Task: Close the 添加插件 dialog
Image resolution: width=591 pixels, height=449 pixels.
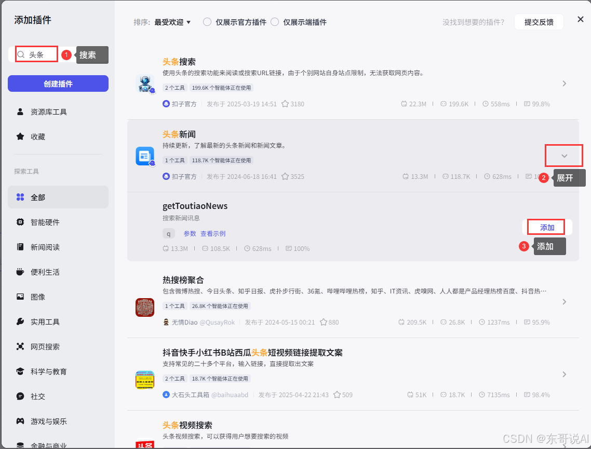Action: (x=581, y=19)
